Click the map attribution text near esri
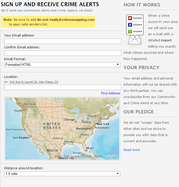The image size is (179, 187). tap(80, 156)
